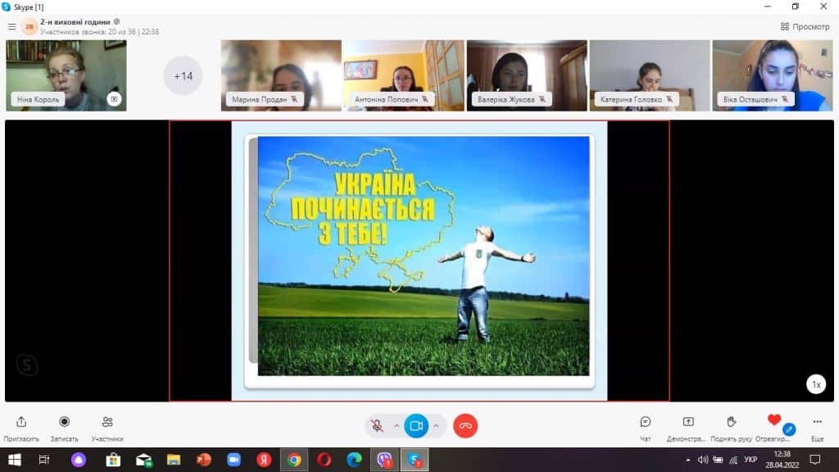Raise hand with Поднять руку
This screenshot has height=472, width=839.
click(x=732, y=422)
